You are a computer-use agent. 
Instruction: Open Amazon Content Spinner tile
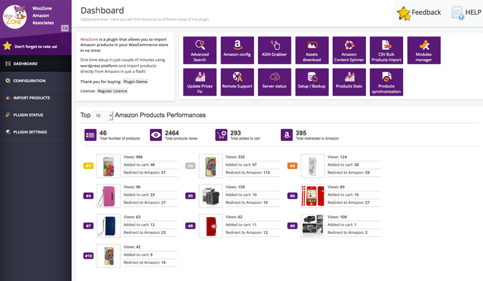tap(349, 50)
